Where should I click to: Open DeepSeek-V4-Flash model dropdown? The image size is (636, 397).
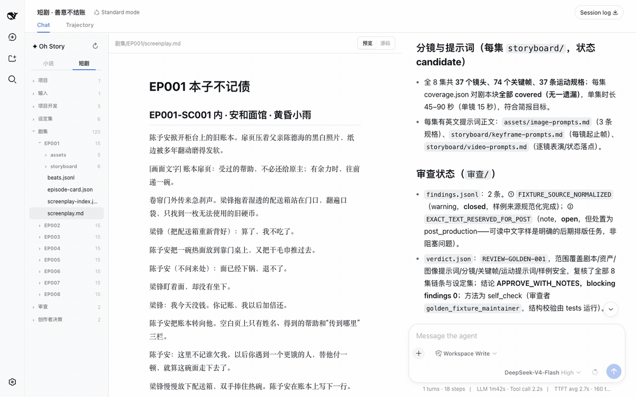543,372
